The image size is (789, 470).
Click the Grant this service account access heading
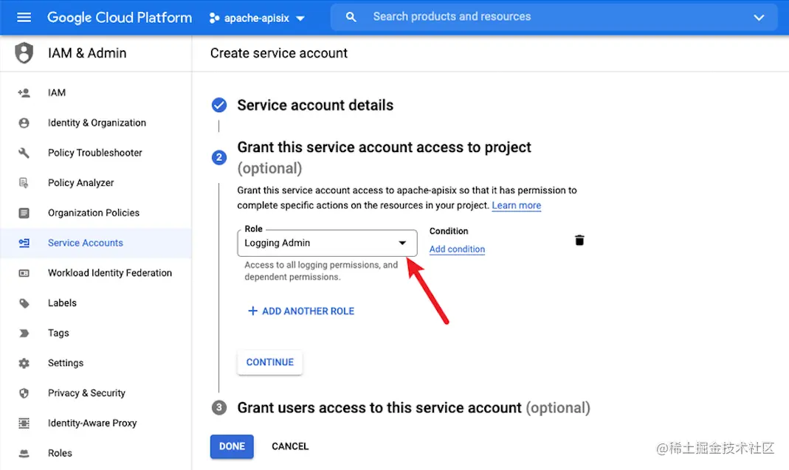point(384,147)
